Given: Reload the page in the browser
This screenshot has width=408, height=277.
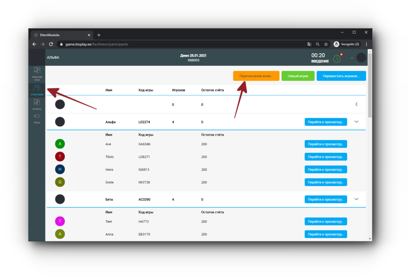Looking at the screenshot, I should coord(51,44).
